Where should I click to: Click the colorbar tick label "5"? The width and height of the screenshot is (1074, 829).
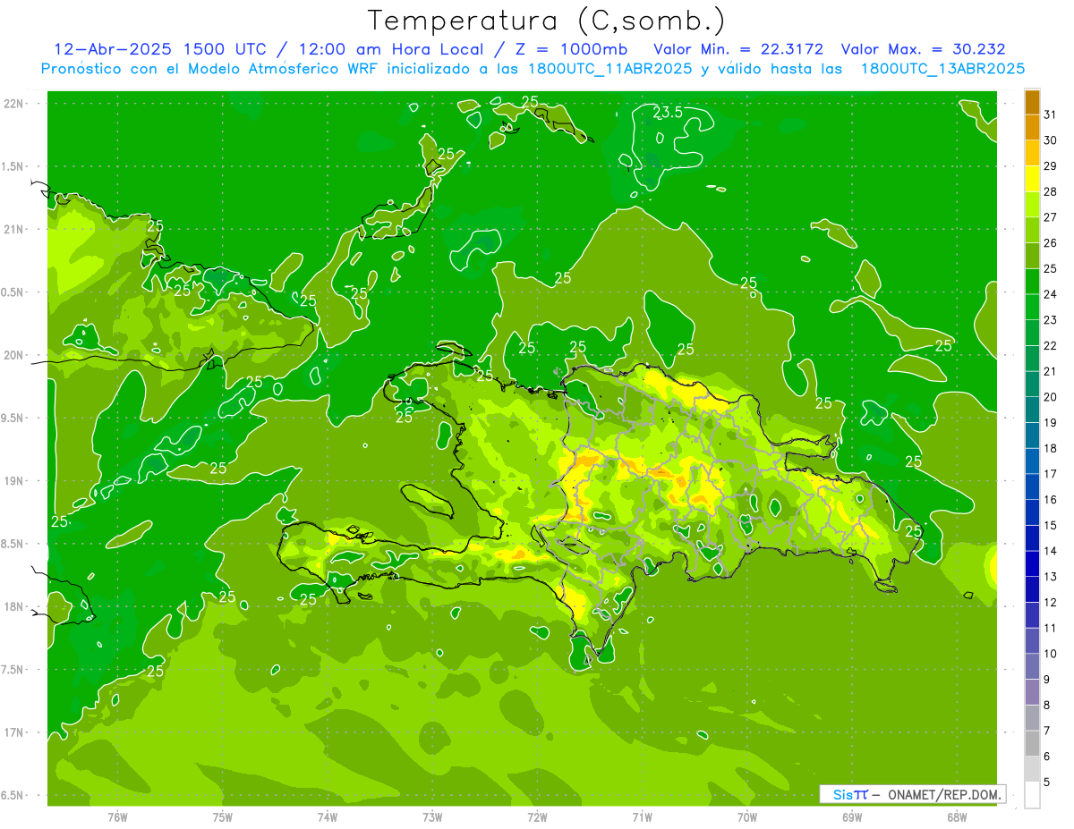pos(1047,782)
